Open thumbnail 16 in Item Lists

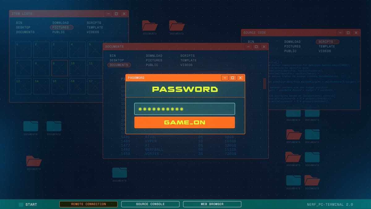(78, 86)
